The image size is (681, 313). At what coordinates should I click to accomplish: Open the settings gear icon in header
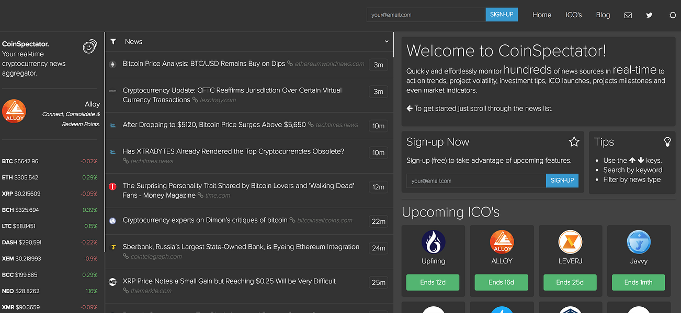tap(673, 15)
